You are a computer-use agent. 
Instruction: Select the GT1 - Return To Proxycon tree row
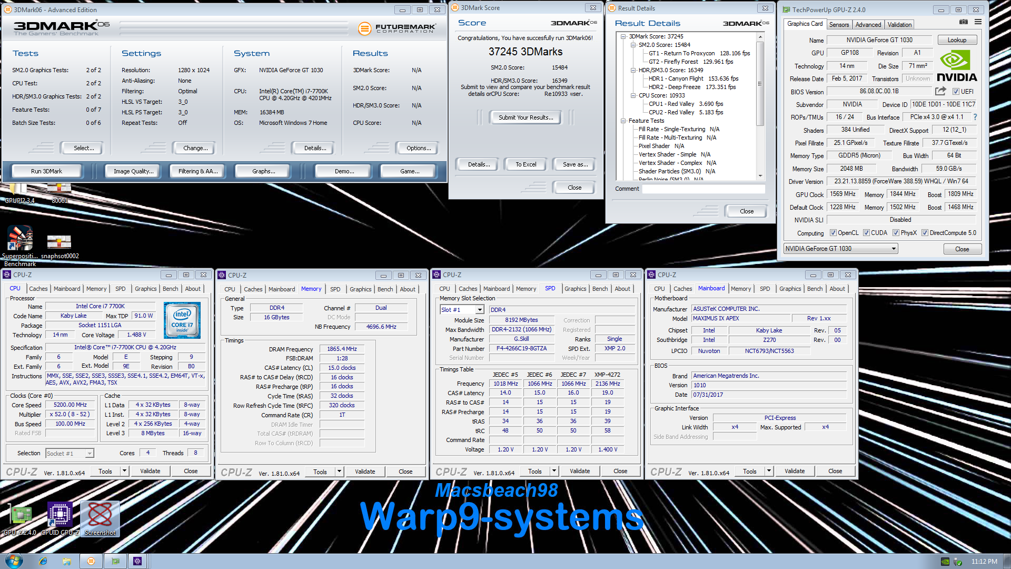[699, 53]
